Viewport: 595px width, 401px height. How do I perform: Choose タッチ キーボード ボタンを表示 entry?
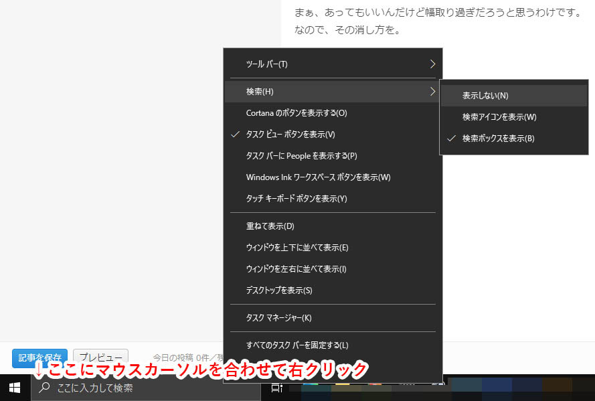tap(333, 199)
